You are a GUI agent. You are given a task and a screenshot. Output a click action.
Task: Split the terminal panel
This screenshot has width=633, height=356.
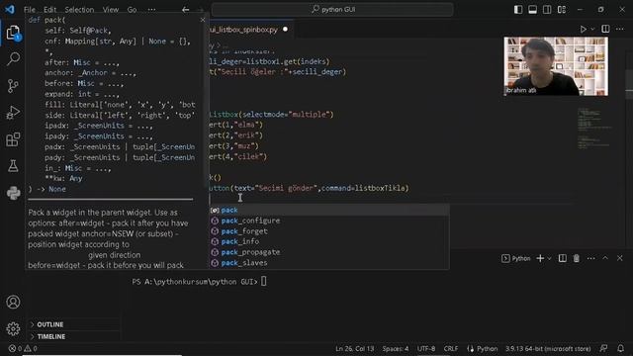click(x=563, y=258)
